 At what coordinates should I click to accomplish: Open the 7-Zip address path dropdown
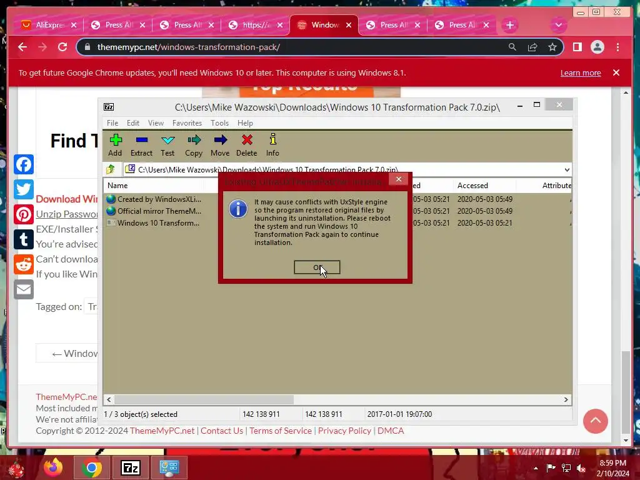(x=566, y=170)
